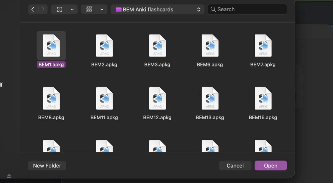Go back with the left chevron
Screen dimensions: 333x183
click(33, 9)
